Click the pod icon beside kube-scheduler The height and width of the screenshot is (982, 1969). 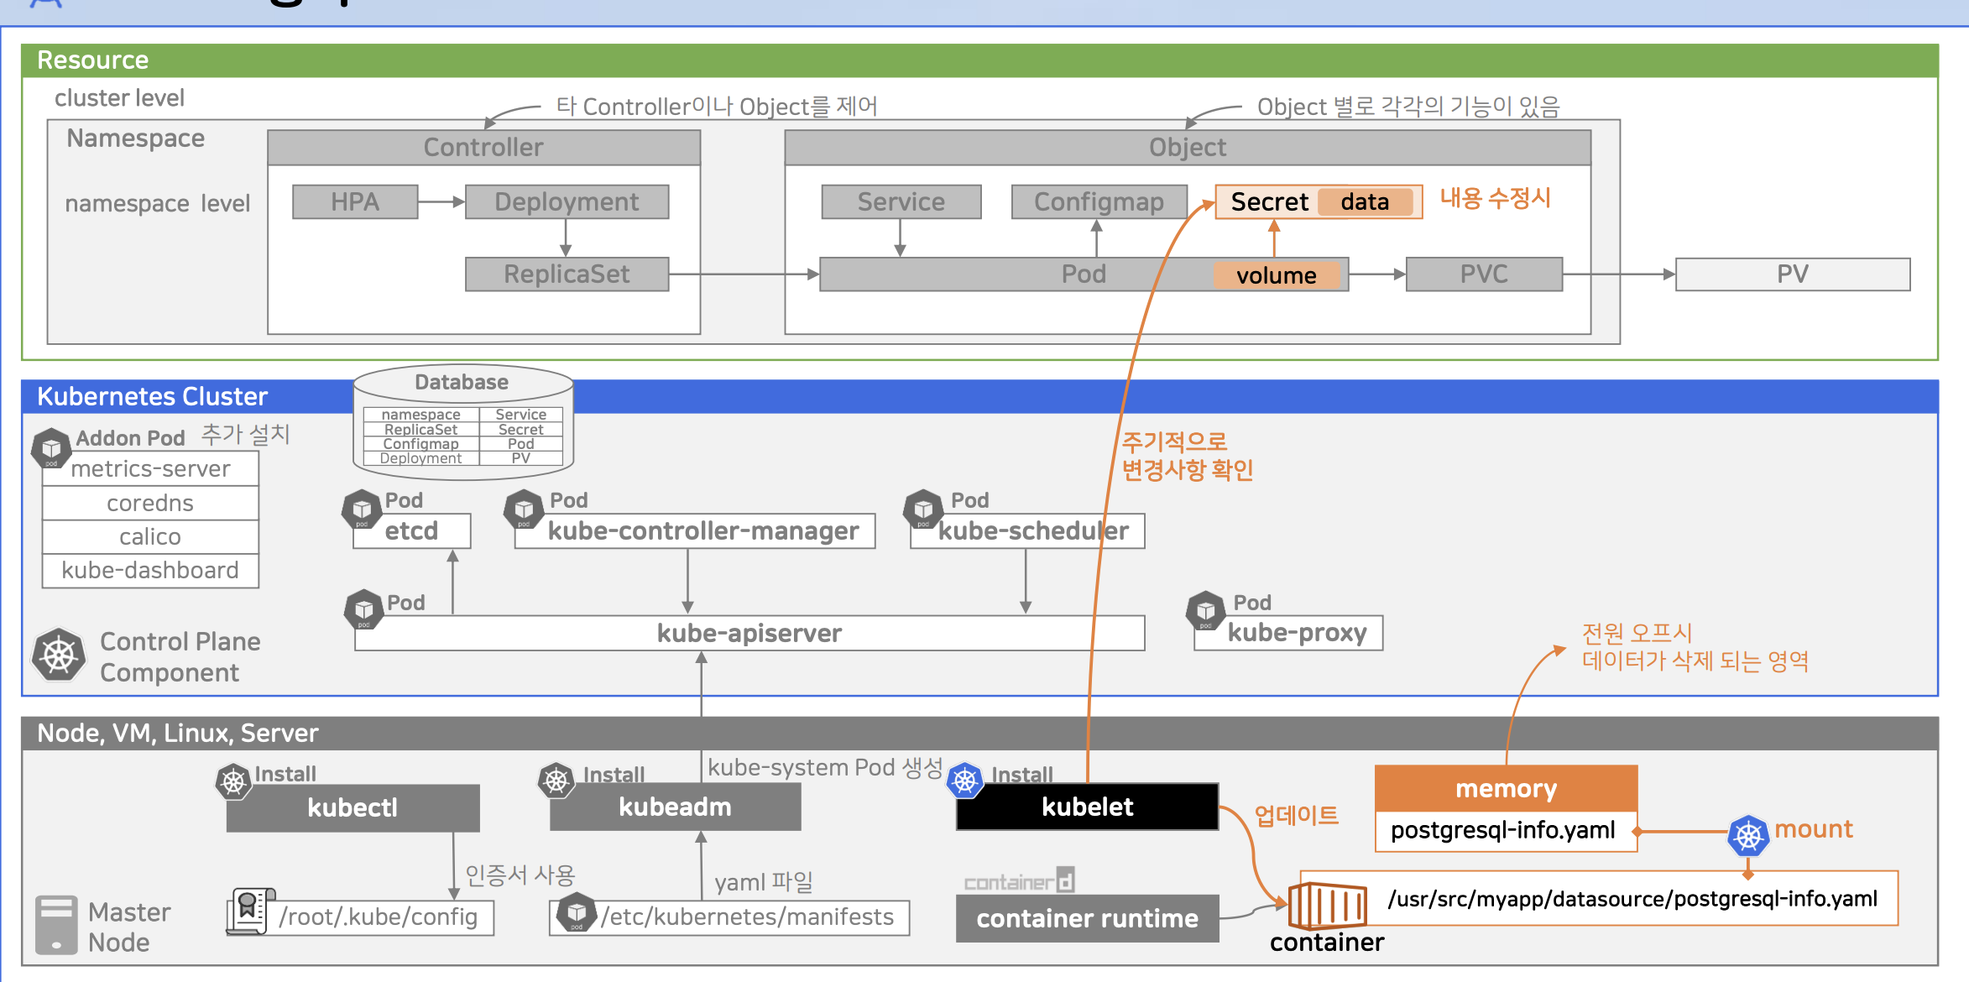pos(923,509)
